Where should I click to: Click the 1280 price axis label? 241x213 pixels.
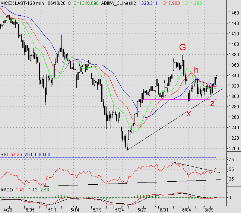click(x=234, y=106)
